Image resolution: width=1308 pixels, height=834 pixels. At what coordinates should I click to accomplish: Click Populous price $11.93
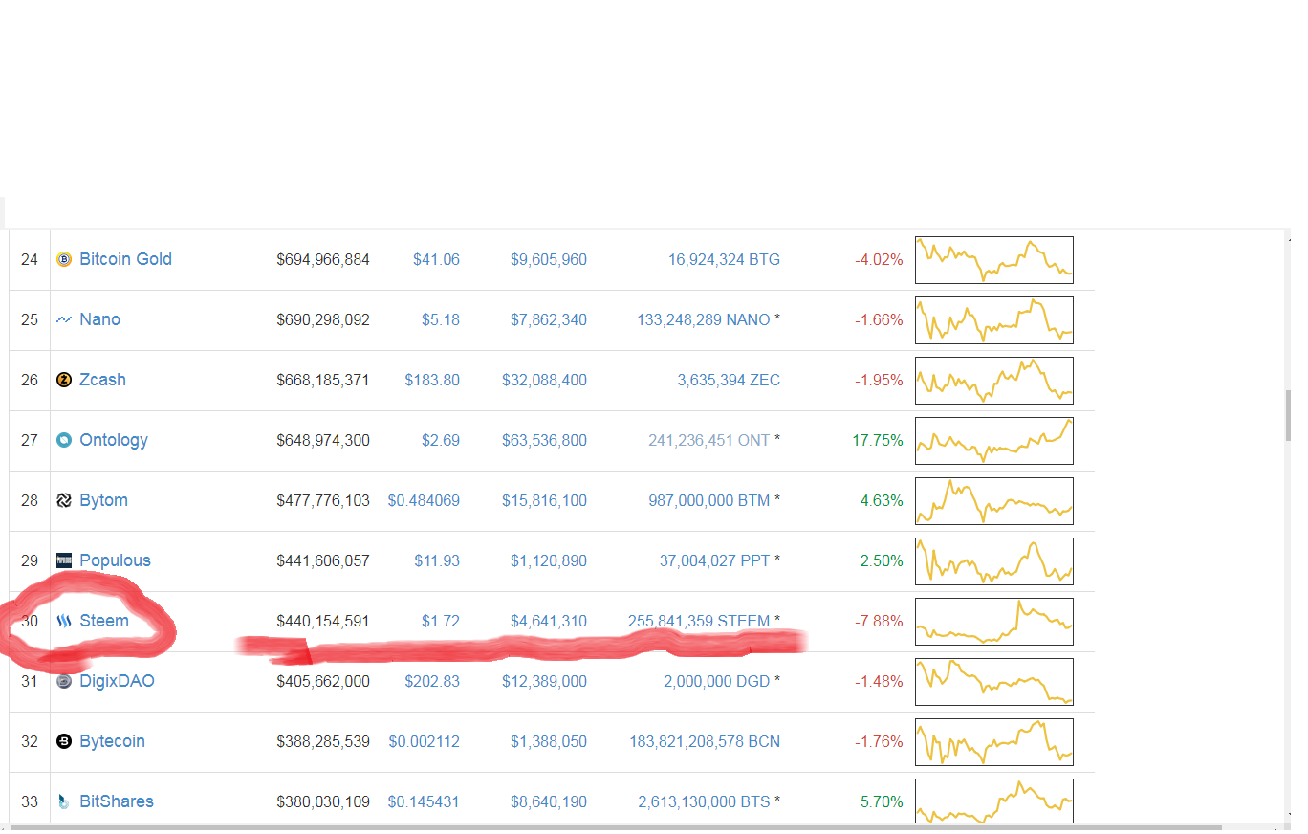tap(437, 560)
